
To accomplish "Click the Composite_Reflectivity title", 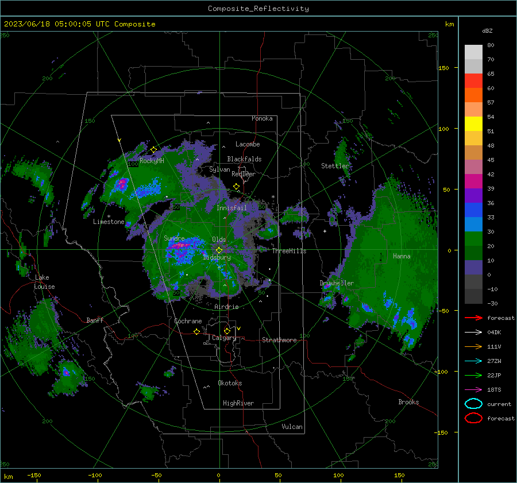I will coord(258,9).
